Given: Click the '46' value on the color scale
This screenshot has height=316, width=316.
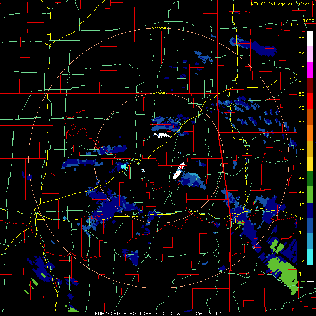Looking at the screenshot, I should [x=302, y=108].
